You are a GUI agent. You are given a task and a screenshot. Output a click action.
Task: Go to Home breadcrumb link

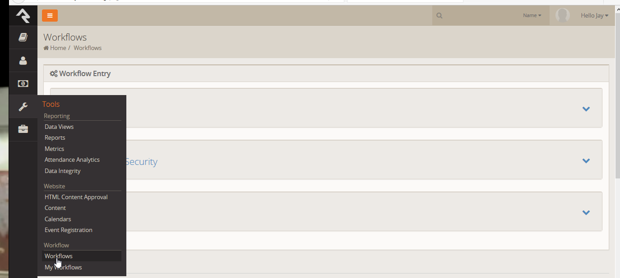pyautogui.click(x=58, y=48)
